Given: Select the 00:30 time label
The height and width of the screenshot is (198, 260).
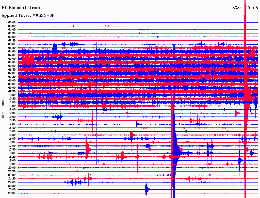Looking at the screenshot, I should point(12,26).
